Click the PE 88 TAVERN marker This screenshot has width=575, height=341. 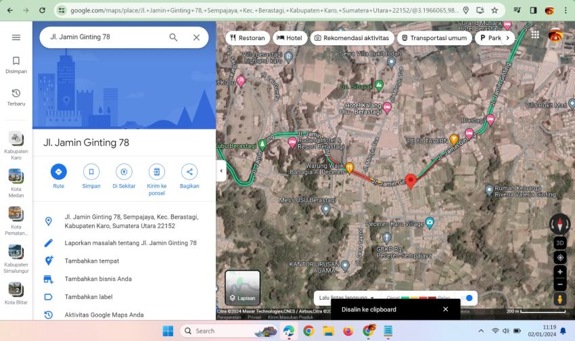click(x=454, y=139)
